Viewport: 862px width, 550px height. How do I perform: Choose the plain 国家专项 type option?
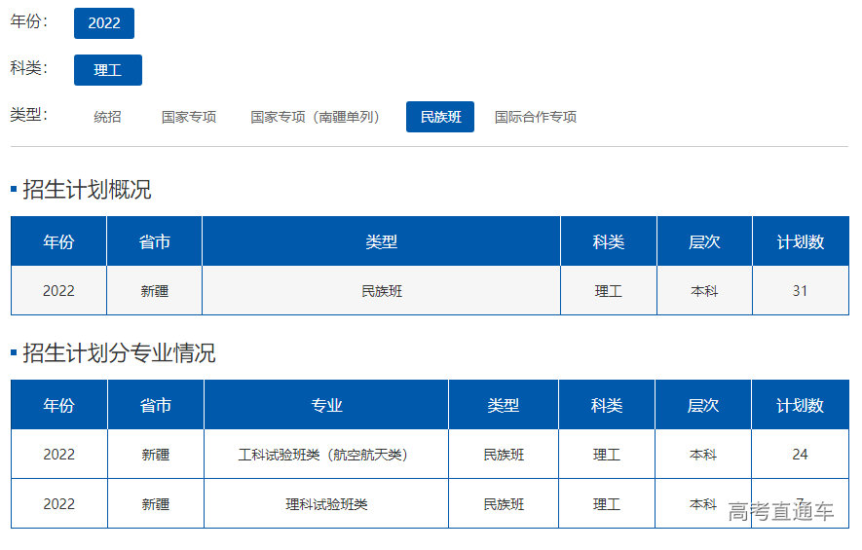(189, 117)
